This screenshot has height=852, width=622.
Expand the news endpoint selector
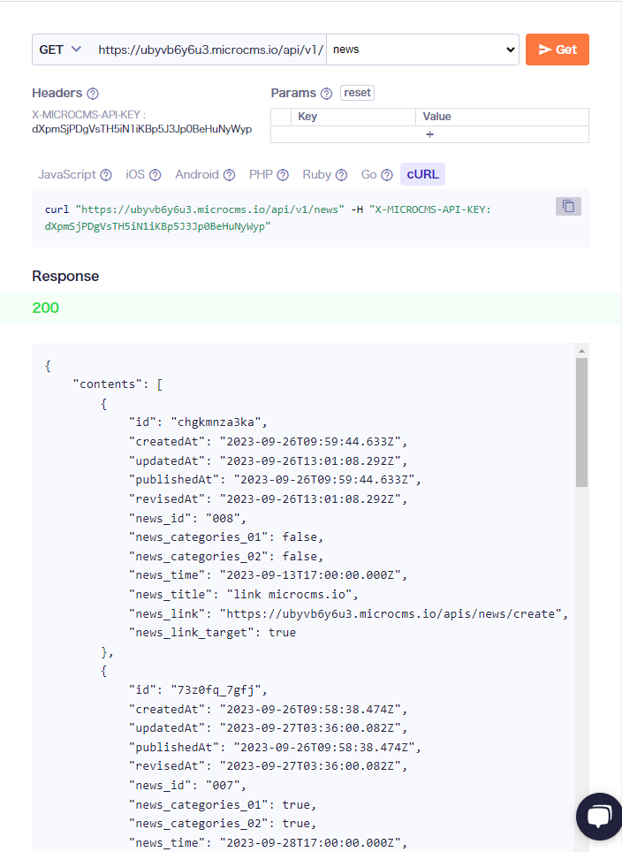click(422, 49)
